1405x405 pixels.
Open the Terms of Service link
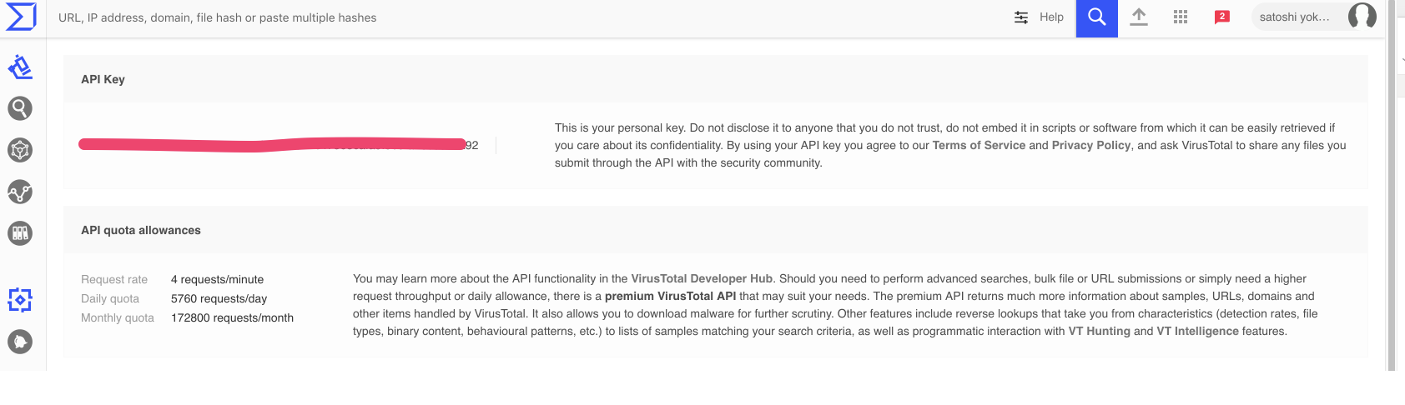[x=979, y=145]
